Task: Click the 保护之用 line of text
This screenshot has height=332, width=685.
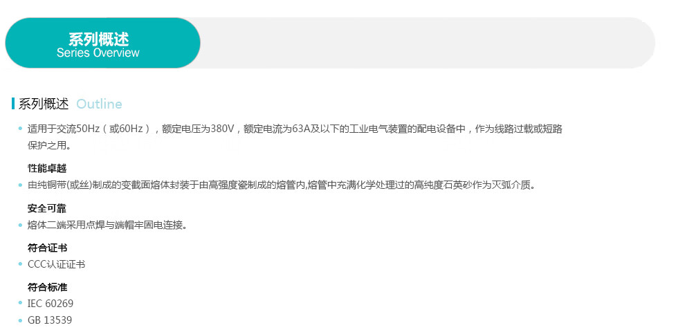Action: tap(49, 146)
